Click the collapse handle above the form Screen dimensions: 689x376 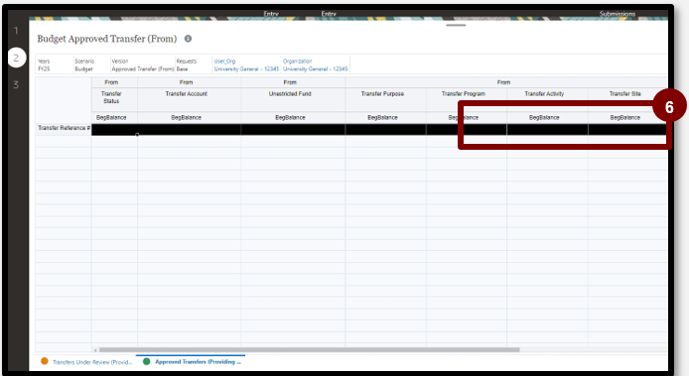(x=456, y=25)
